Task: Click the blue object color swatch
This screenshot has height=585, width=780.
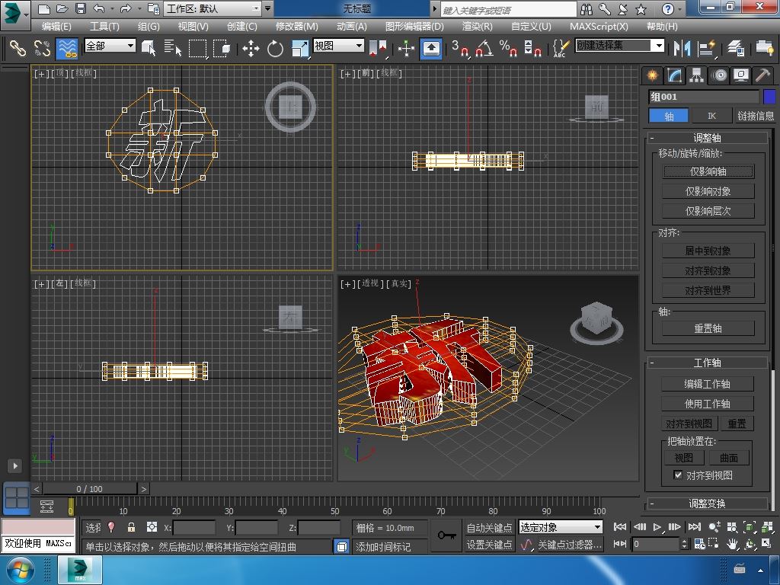Action: (x=769, y=97)
